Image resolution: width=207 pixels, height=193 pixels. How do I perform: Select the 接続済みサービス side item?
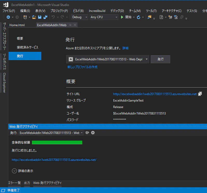pos(27,47)
